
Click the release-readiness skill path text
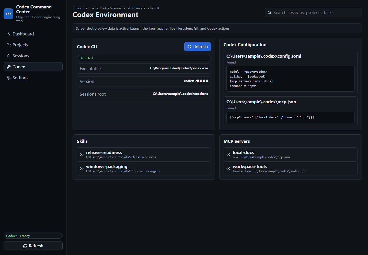tap(121, 157)
